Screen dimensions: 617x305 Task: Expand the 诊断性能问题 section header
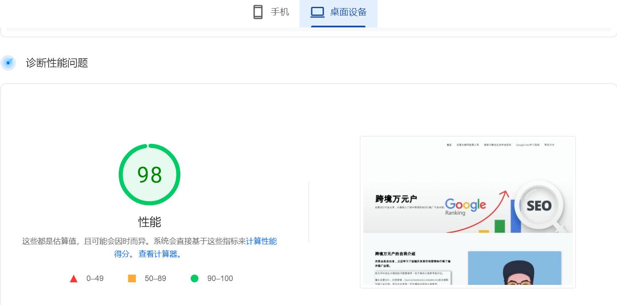57,63
